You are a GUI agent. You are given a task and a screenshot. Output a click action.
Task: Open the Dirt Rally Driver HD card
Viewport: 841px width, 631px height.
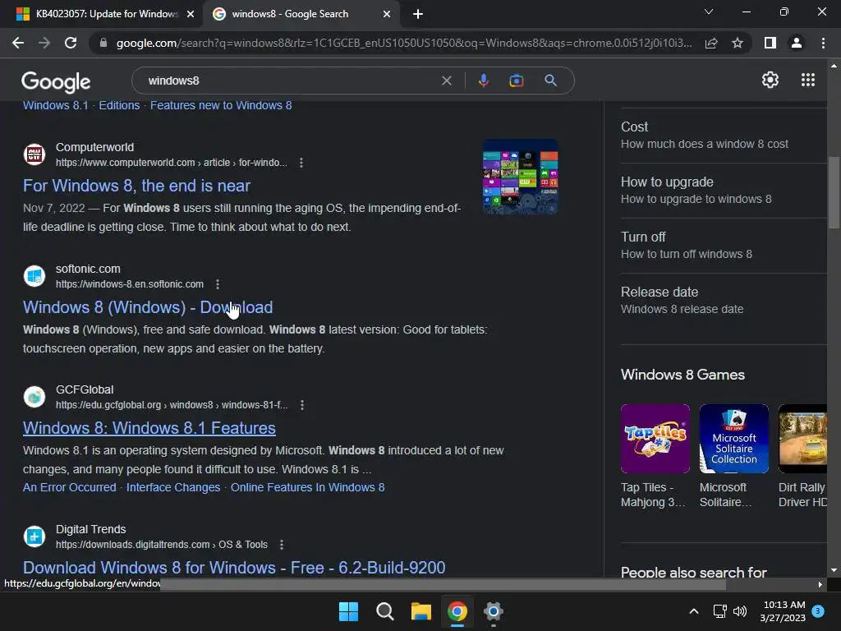click(x=802, y=456)
